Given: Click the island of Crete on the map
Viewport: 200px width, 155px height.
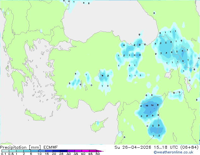Looking at the screenshot, I should [35, 115].
